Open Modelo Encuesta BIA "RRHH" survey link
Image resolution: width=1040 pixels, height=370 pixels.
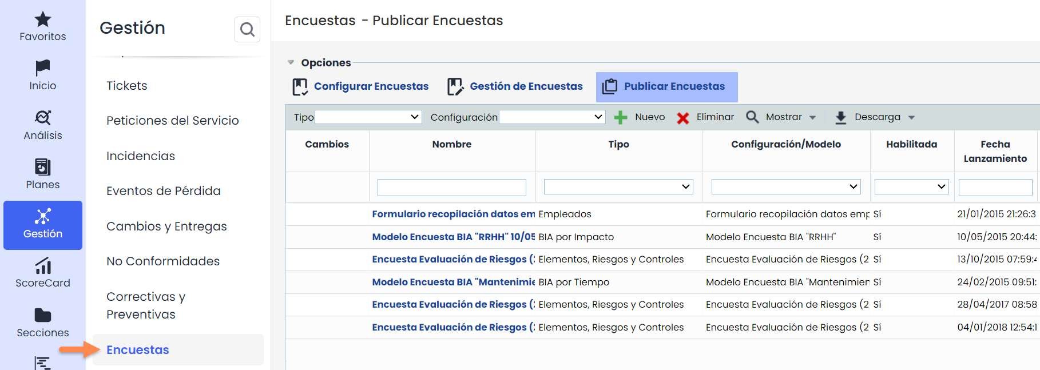453,237
